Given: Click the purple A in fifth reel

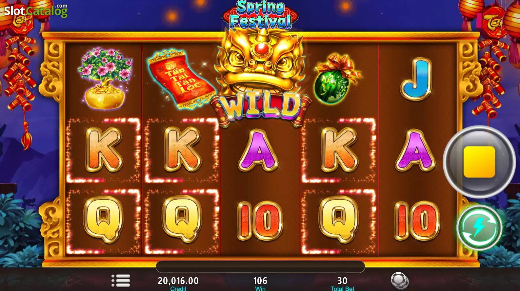Looking at the screenshot, I should click(x=416, y=150).
